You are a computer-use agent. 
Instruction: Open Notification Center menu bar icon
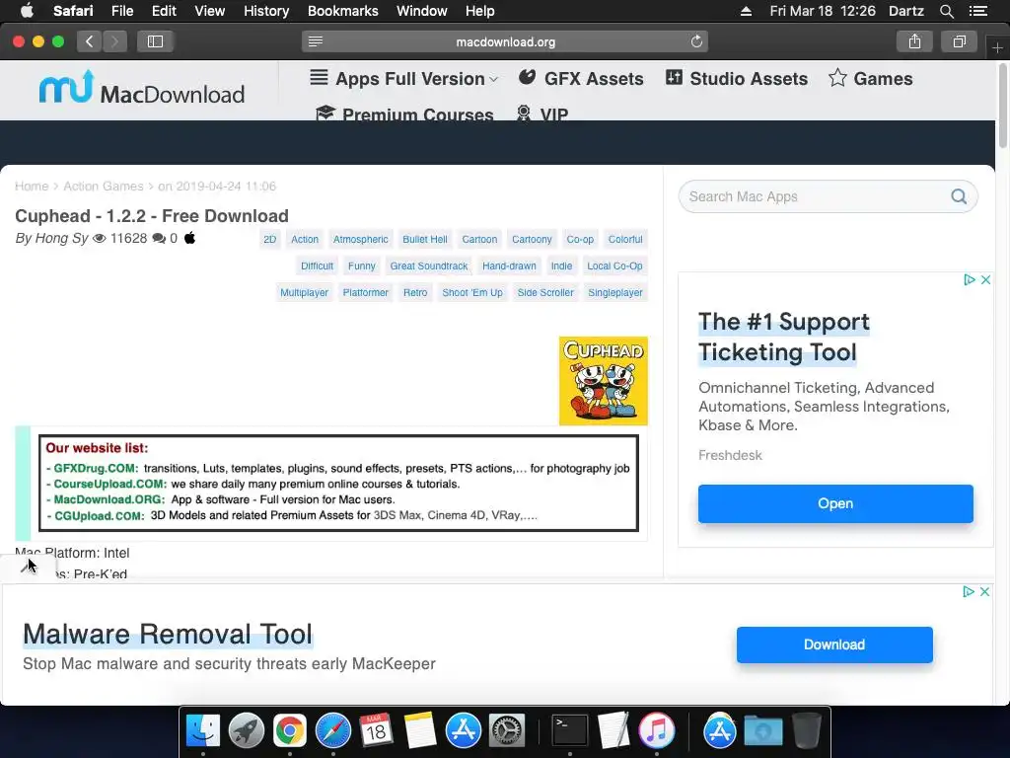pyautogui.click(x=978, y=11)
